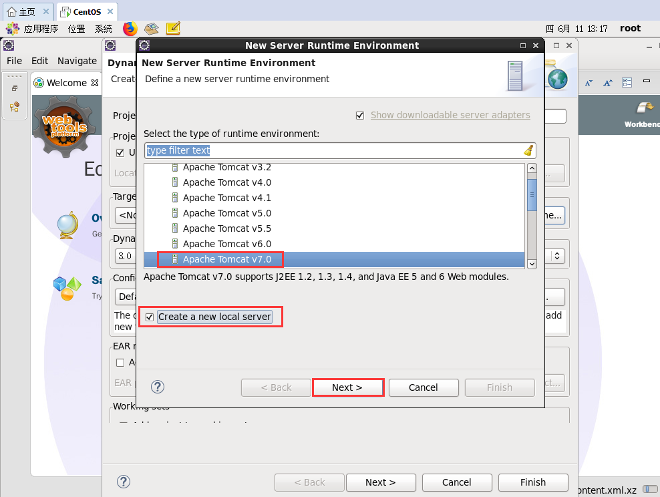Click the help icon in server runtime dialog
This screenshot has width=660, height=497.
(x=158, y=387)
